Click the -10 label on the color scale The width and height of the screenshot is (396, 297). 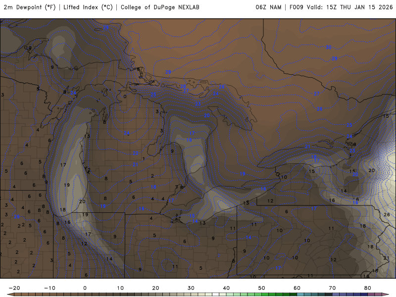49,288
